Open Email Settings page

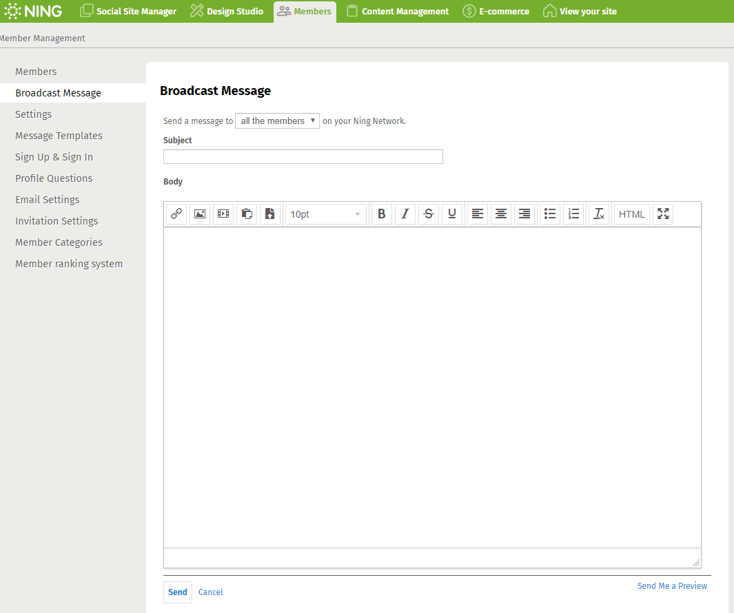tap(48, 200)
